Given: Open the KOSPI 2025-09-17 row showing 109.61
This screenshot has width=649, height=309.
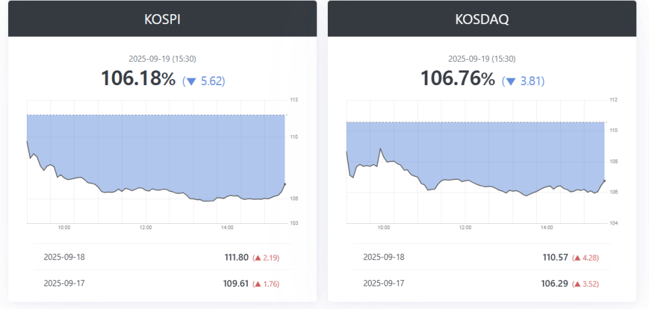Looking at the screenshot, I should pyautogui.click(x=162, y=283).
